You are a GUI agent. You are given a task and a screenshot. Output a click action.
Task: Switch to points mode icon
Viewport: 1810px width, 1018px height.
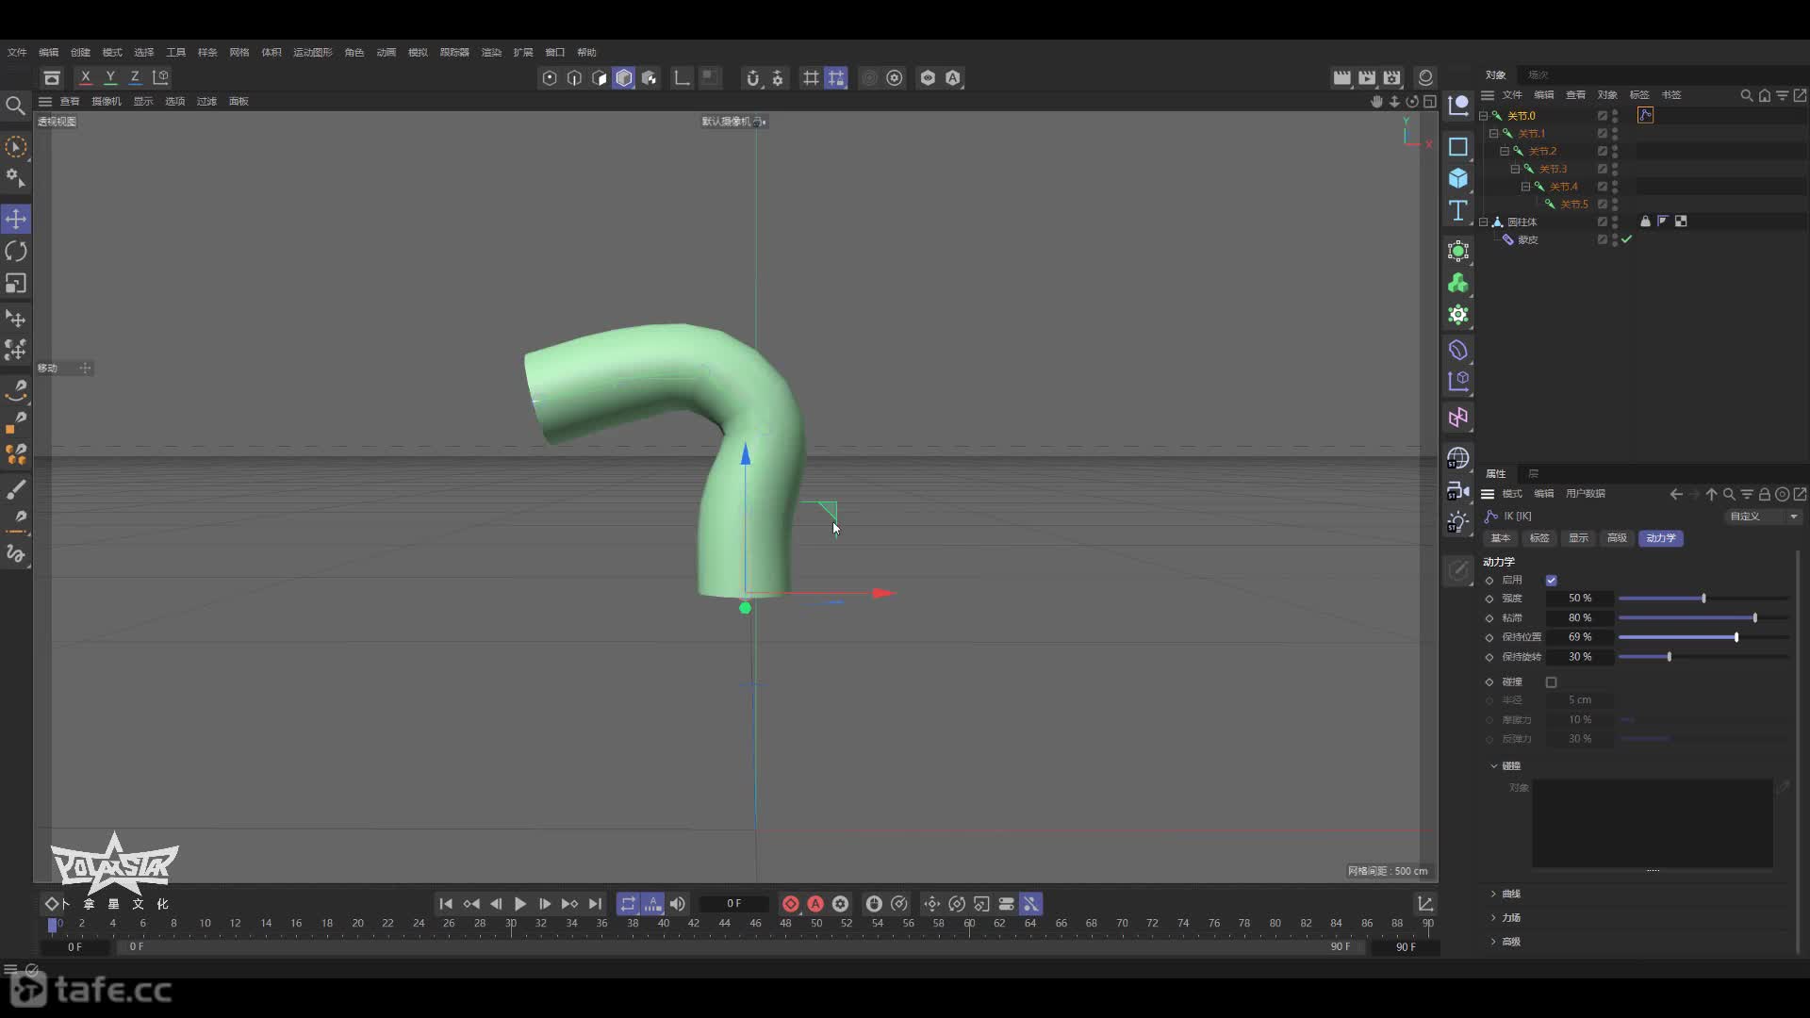550,78
